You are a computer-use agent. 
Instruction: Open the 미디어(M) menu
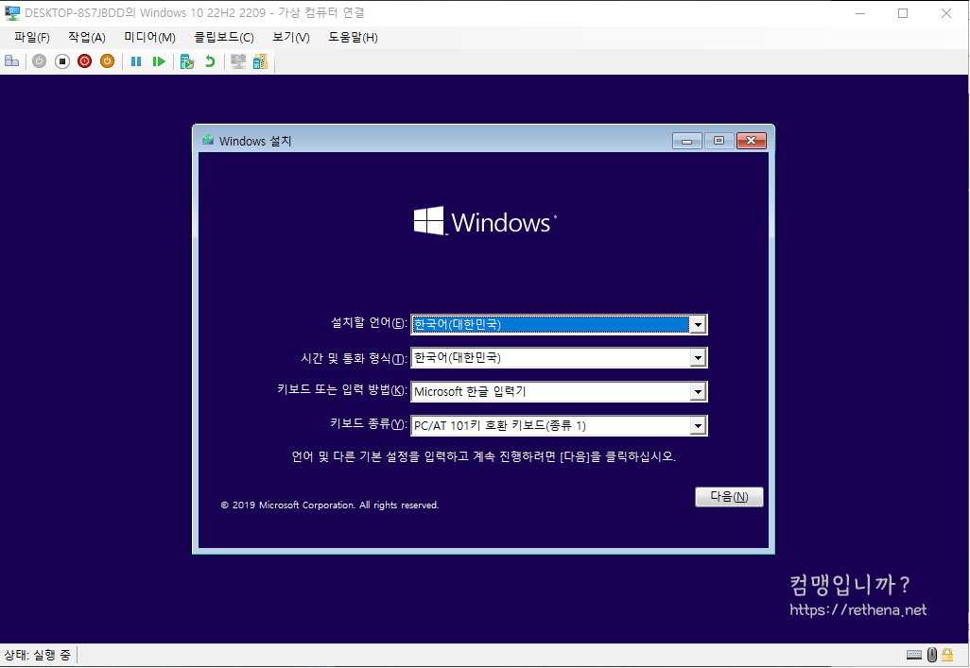[149, 37]
